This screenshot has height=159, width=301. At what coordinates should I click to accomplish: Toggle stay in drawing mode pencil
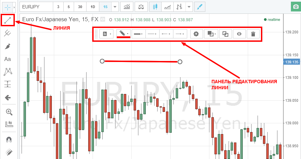[9, 152]
